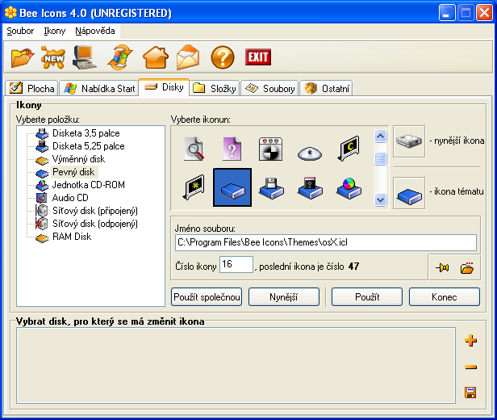Select the black-white disc window icon
The image size is (497, 420).
[271, 149]
